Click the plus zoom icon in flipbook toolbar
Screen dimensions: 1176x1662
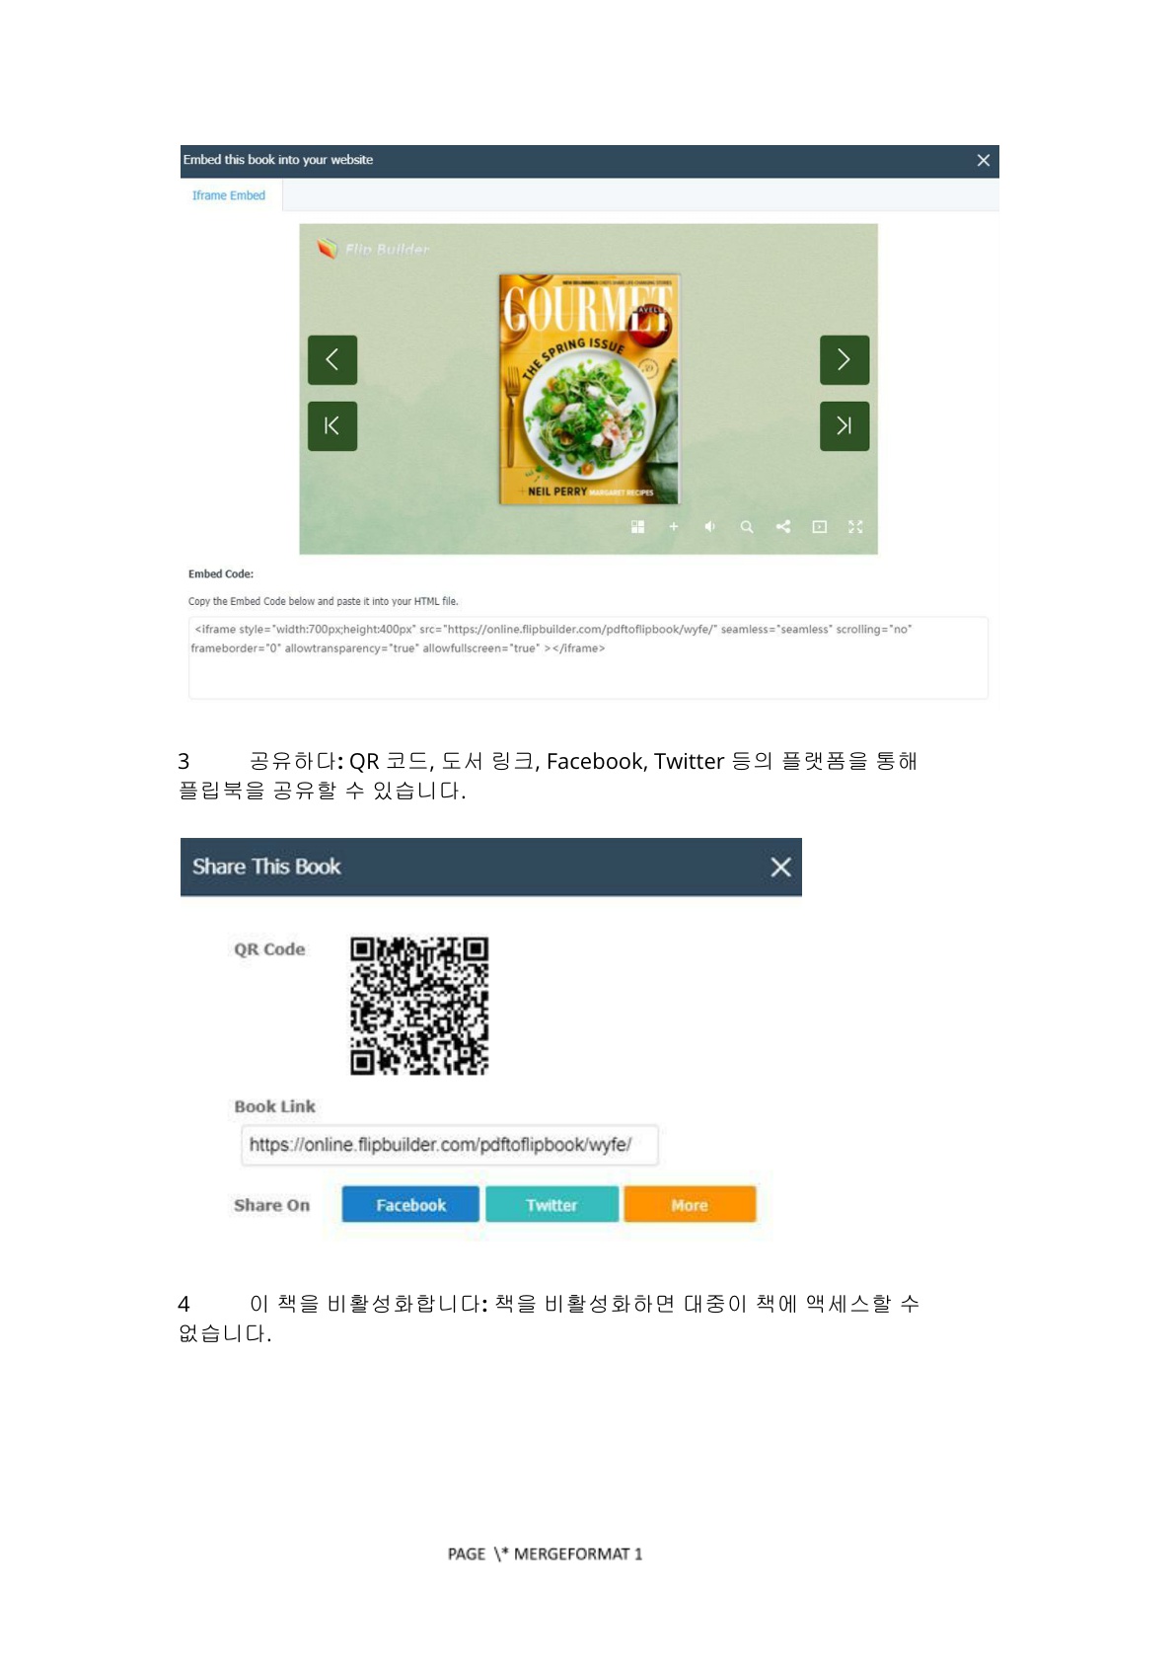[x=674, y=527]
